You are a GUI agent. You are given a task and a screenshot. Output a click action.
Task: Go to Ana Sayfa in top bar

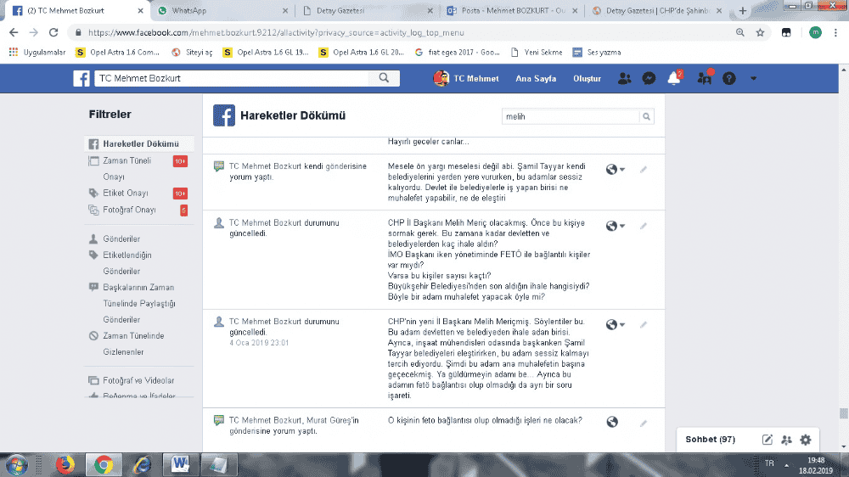[536, 78]
